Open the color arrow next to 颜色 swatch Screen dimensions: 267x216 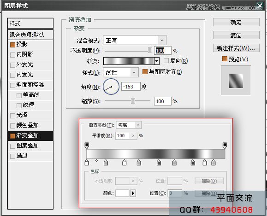[x=133, y=193]
